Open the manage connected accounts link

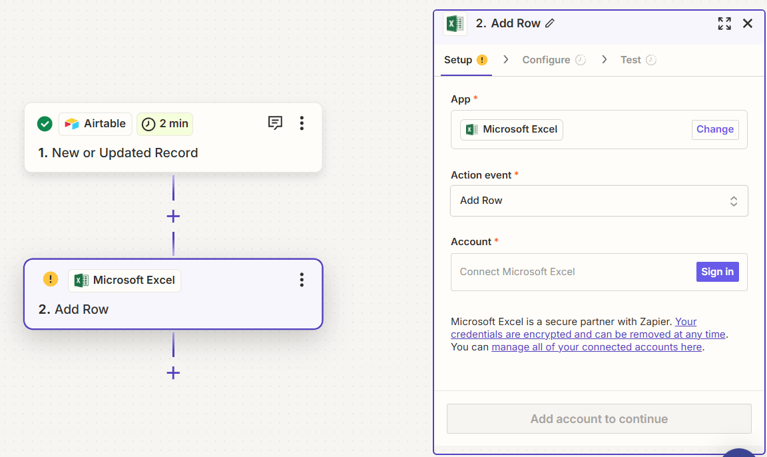(x=597, y=346)
